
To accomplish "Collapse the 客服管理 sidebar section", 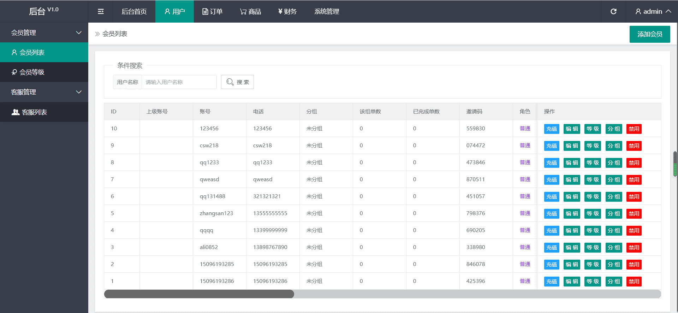I will pyautogui.click(x=44, y=92).
